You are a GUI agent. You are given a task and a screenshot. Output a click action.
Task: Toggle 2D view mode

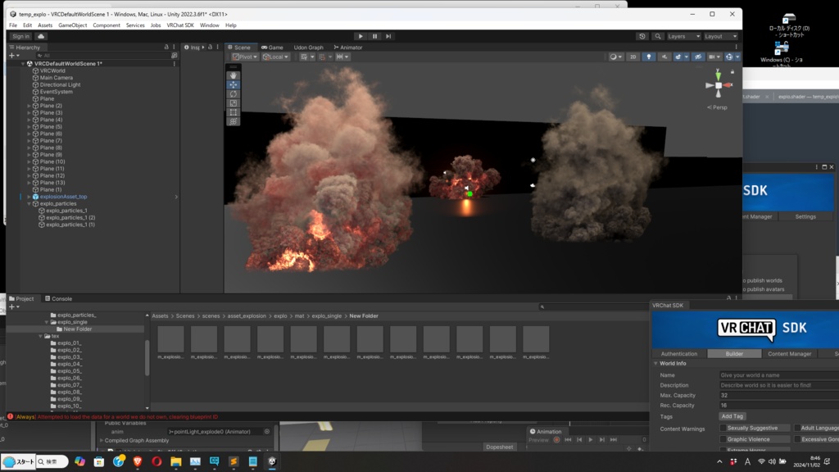(633, 57)
